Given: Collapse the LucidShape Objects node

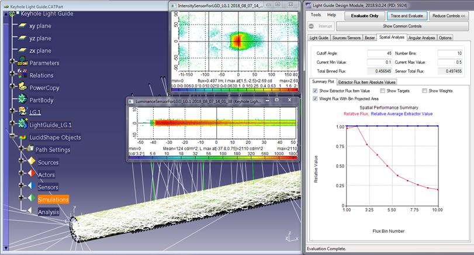Looking at the screenshot, I should click(x=12, y=136).
